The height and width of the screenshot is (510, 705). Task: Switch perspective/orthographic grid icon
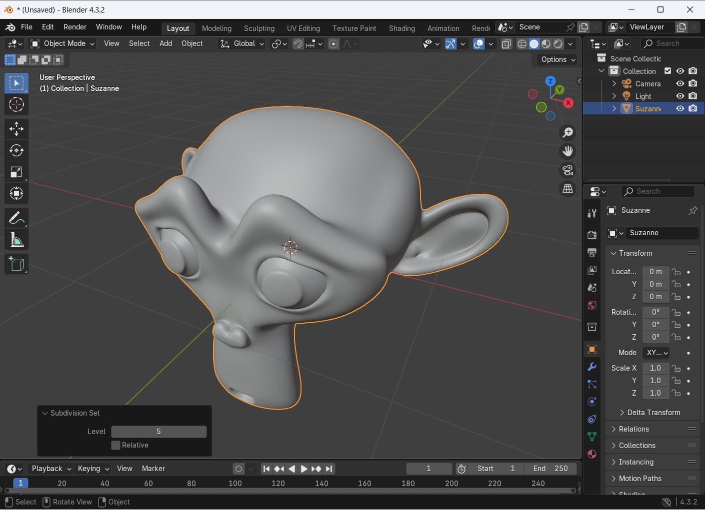tap(568, 189)
